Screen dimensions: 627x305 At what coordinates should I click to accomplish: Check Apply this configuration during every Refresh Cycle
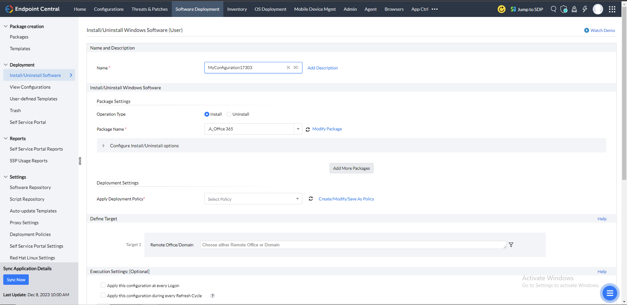point(103,295)
